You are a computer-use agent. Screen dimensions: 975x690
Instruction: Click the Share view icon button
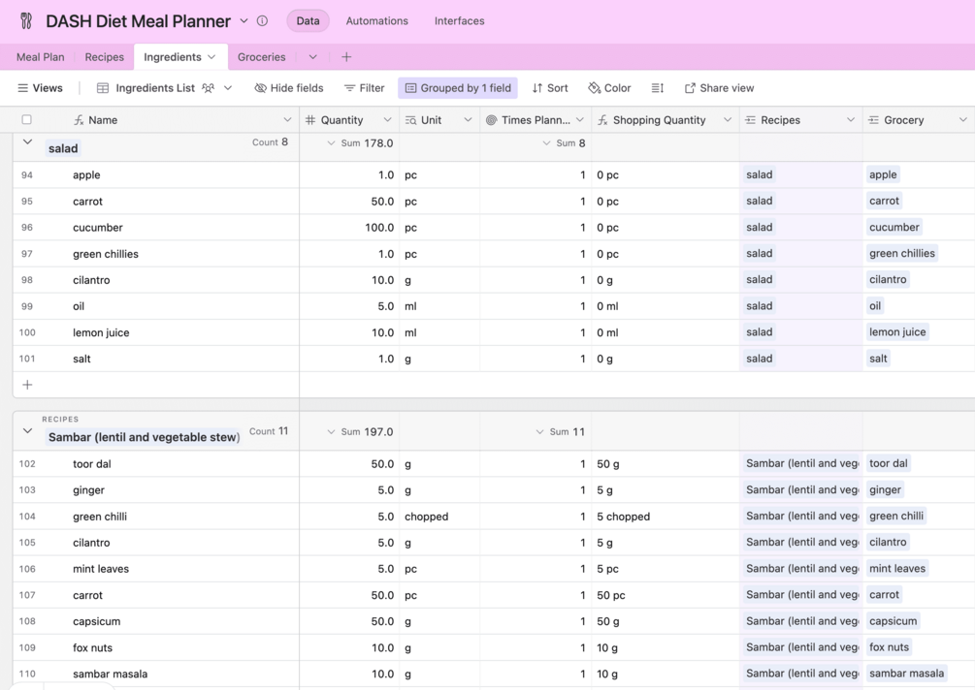click(719, 88)
